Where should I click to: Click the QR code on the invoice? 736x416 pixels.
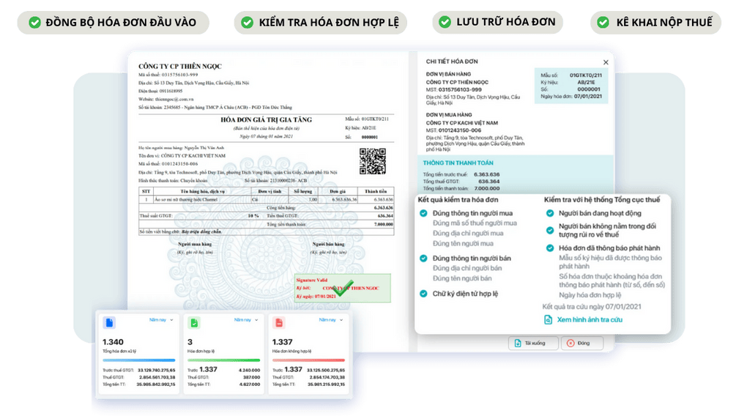click(372, 161)
